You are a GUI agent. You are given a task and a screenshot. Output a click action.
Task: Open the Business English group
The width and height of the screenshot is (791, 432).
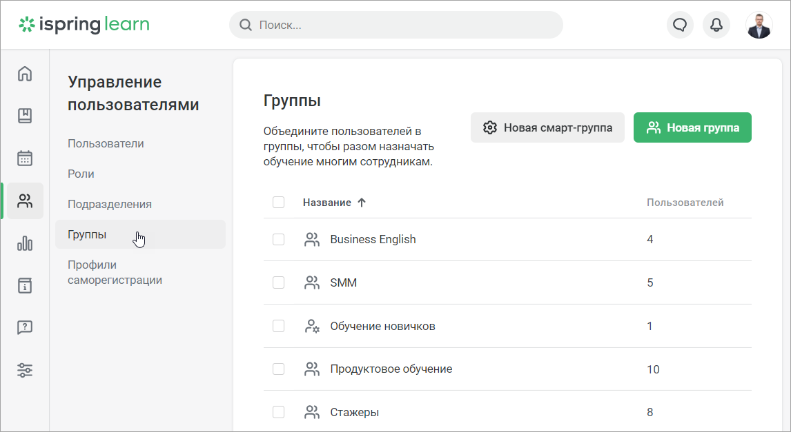(373, 240)
